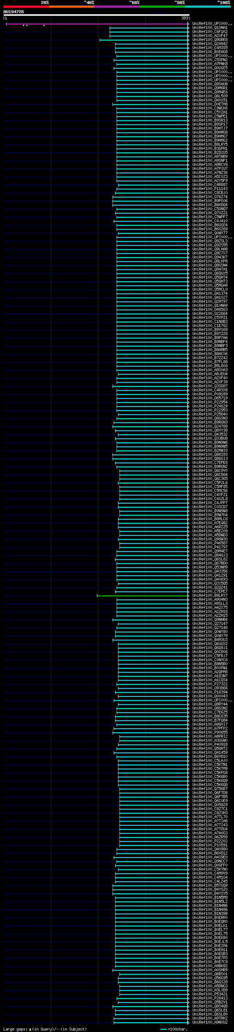Viewport: 234px width, 1032px height.
Task: View the UniRef100_C4J410 hit
Action: click(x=210, y=221)
